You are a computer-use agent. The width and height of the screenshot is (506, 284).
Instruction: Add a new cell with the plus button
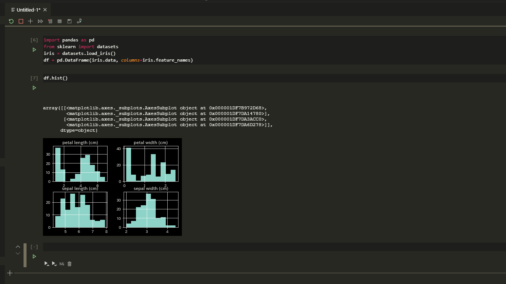point(30,21)
